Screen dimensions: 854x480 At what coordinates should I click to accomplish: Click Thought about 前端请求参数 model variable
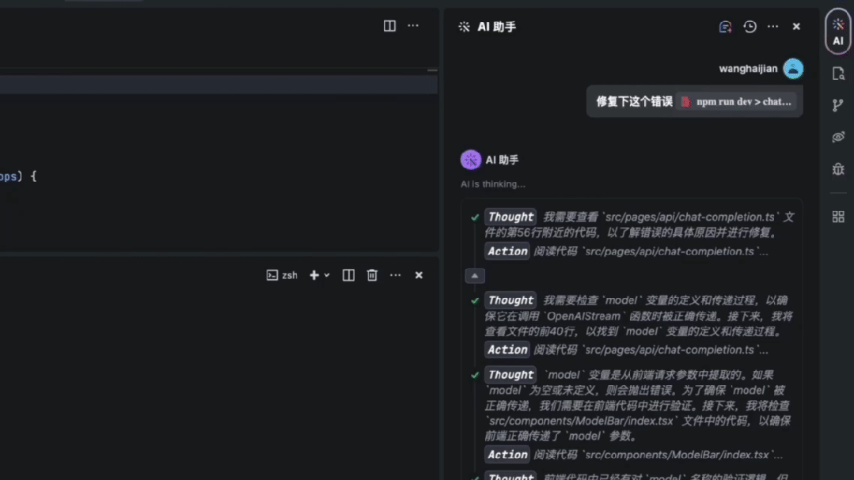pos(637,406)
